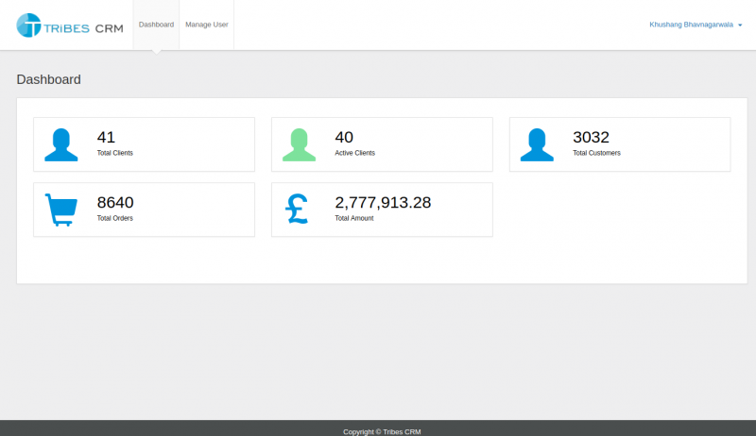Select the 41 Total Clients count
Image resolution: width=756 pixels, height=436 pixels.
tap(106, 138)
